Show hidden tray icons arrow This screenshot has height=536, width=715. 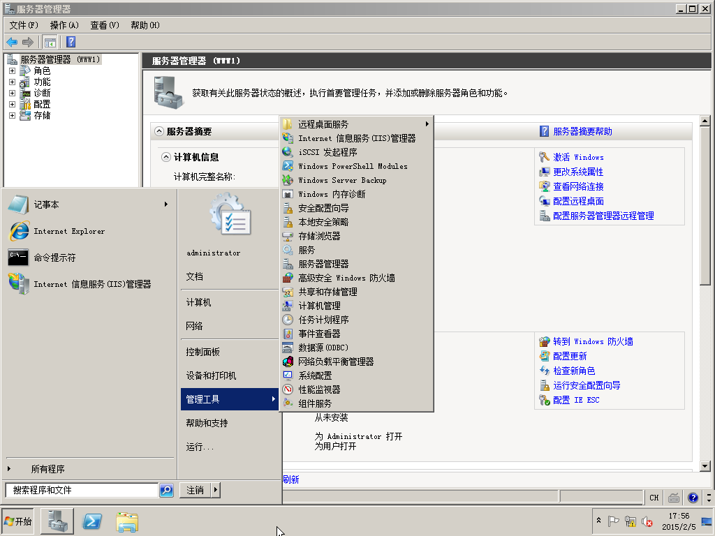point(598,521)
